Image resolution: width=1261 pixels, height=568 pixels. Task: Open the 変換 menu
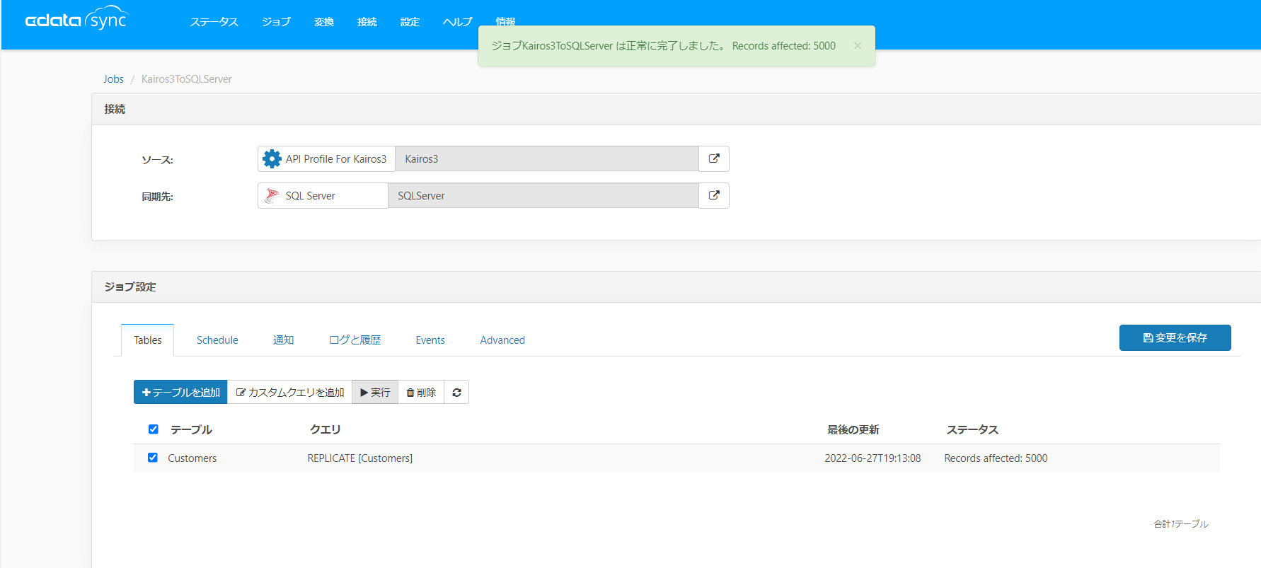(324, 22)
